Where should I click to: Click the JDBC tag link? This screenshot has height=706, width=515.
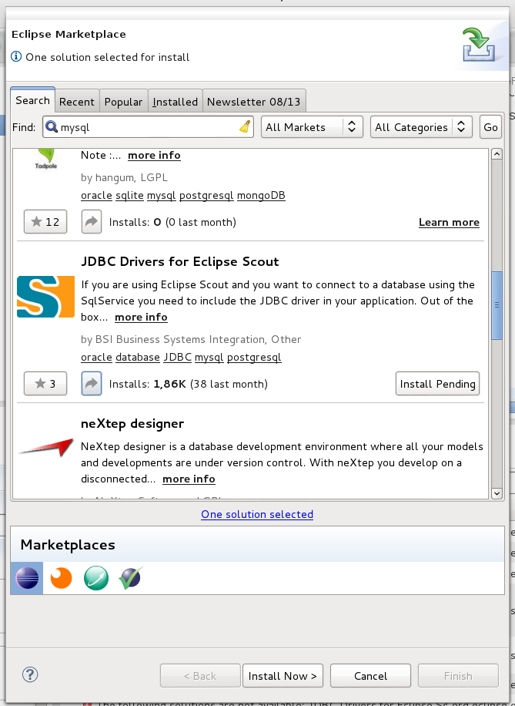coord(177,357)
